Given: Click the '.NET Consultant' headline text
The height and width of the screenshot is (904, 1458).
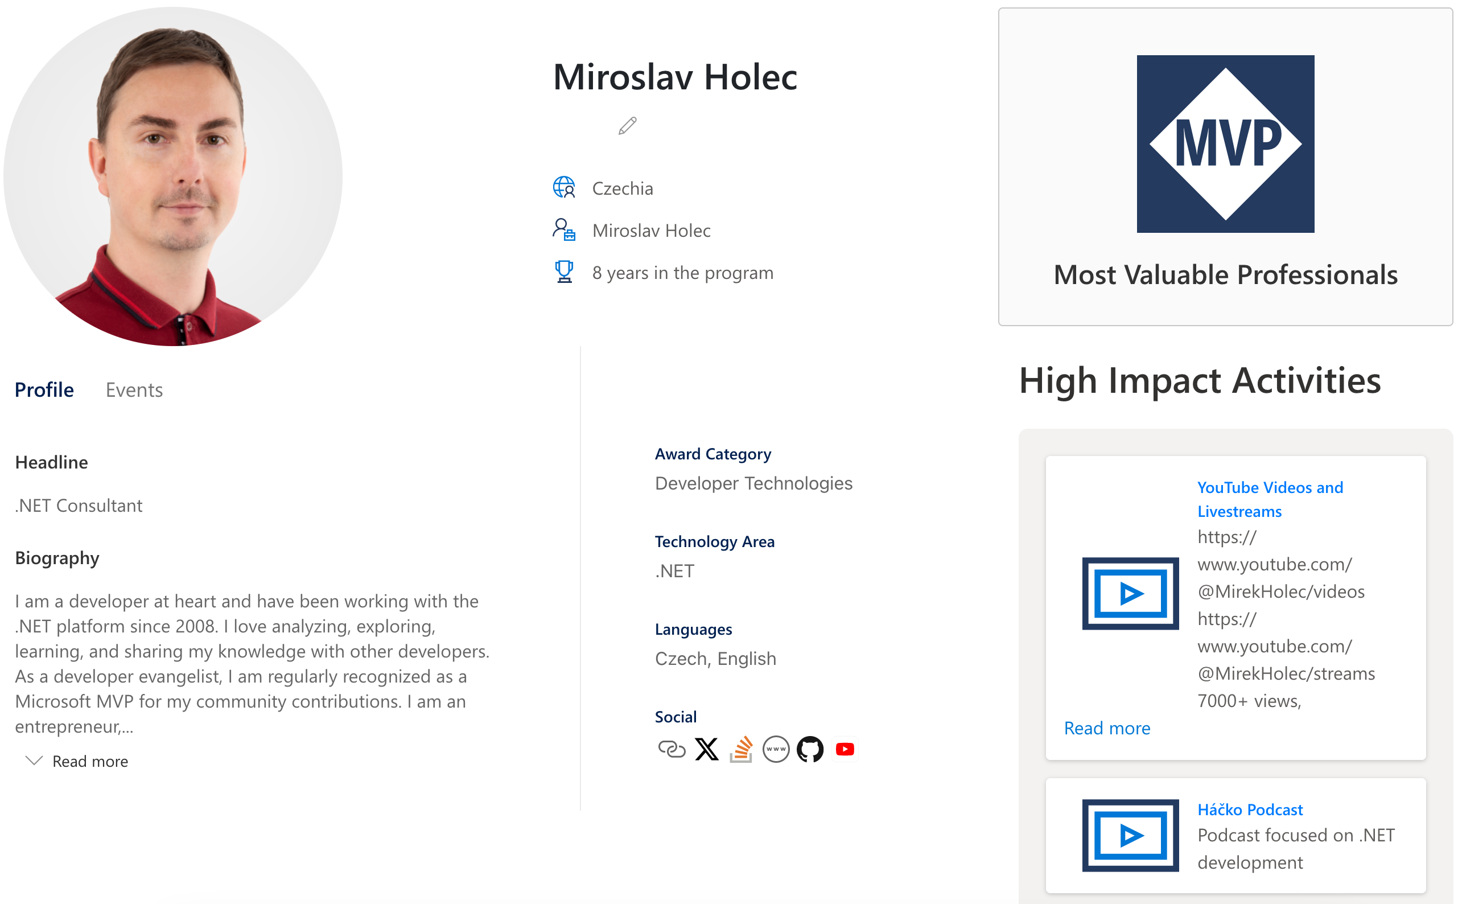Looking at the screenshot, I should (79, 506).
